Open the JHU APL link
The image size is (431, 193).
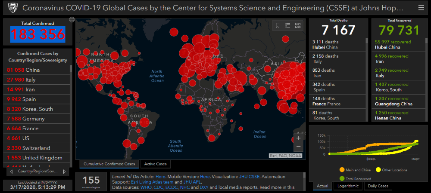tap(193, 182)
